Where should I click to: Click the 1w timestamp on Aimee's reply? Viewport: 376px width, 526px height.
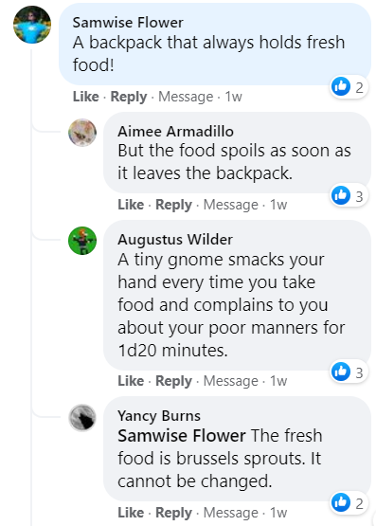pos(278,205)
